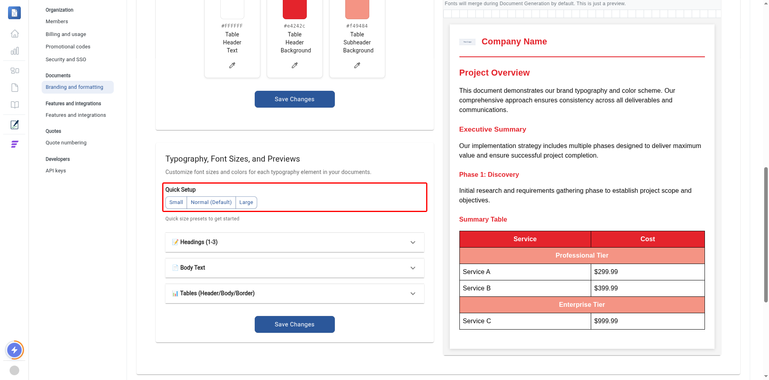Screen dimensions: 769x380
Task: Click the "Enterprise Tier" subheader row
Action: (582, 305)
